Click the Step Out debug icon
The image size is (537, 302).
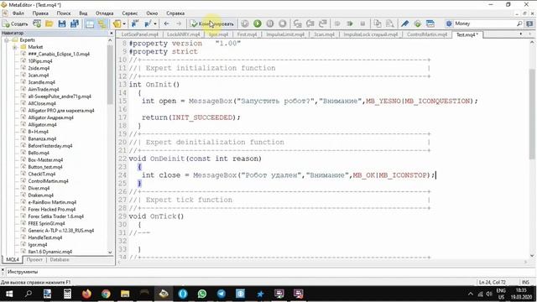pos(322,23)
